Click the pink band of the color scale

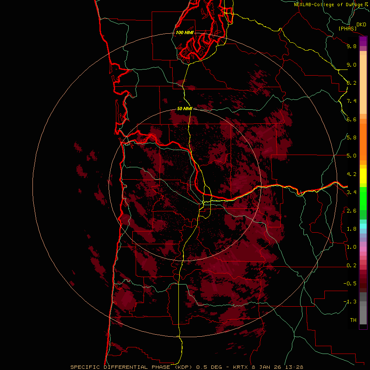[x=363, y=249]
